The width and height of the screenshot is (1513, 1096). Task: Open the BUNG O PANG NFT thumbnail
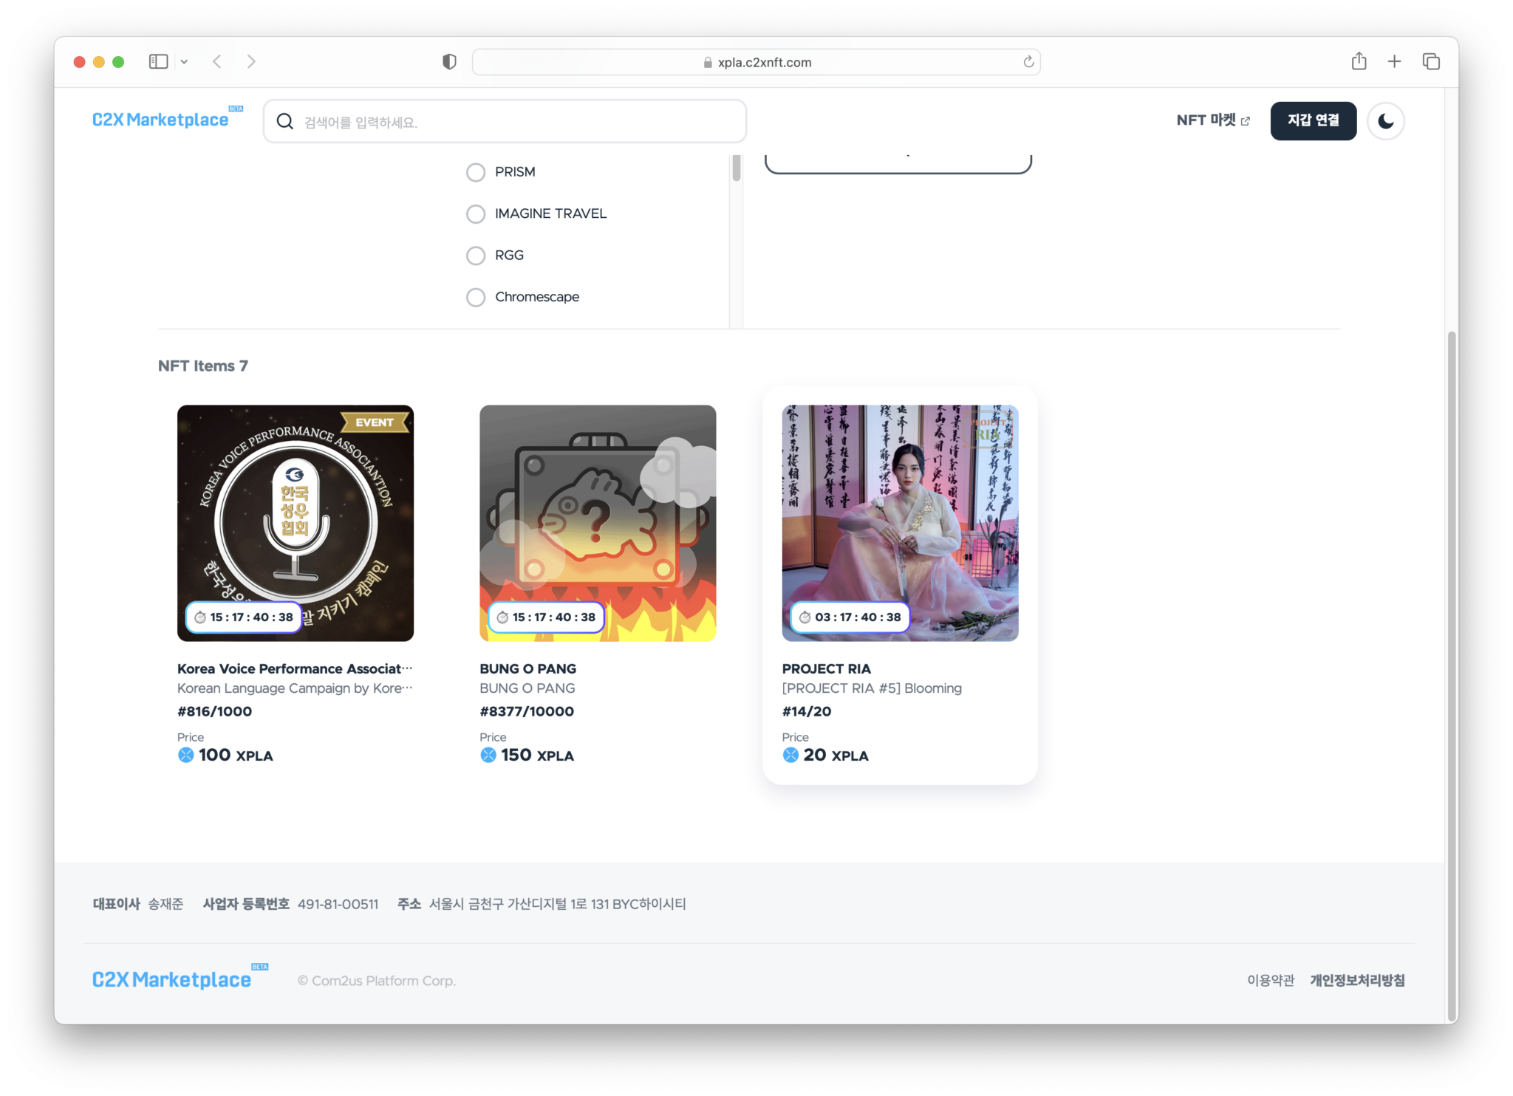[597, 522]
